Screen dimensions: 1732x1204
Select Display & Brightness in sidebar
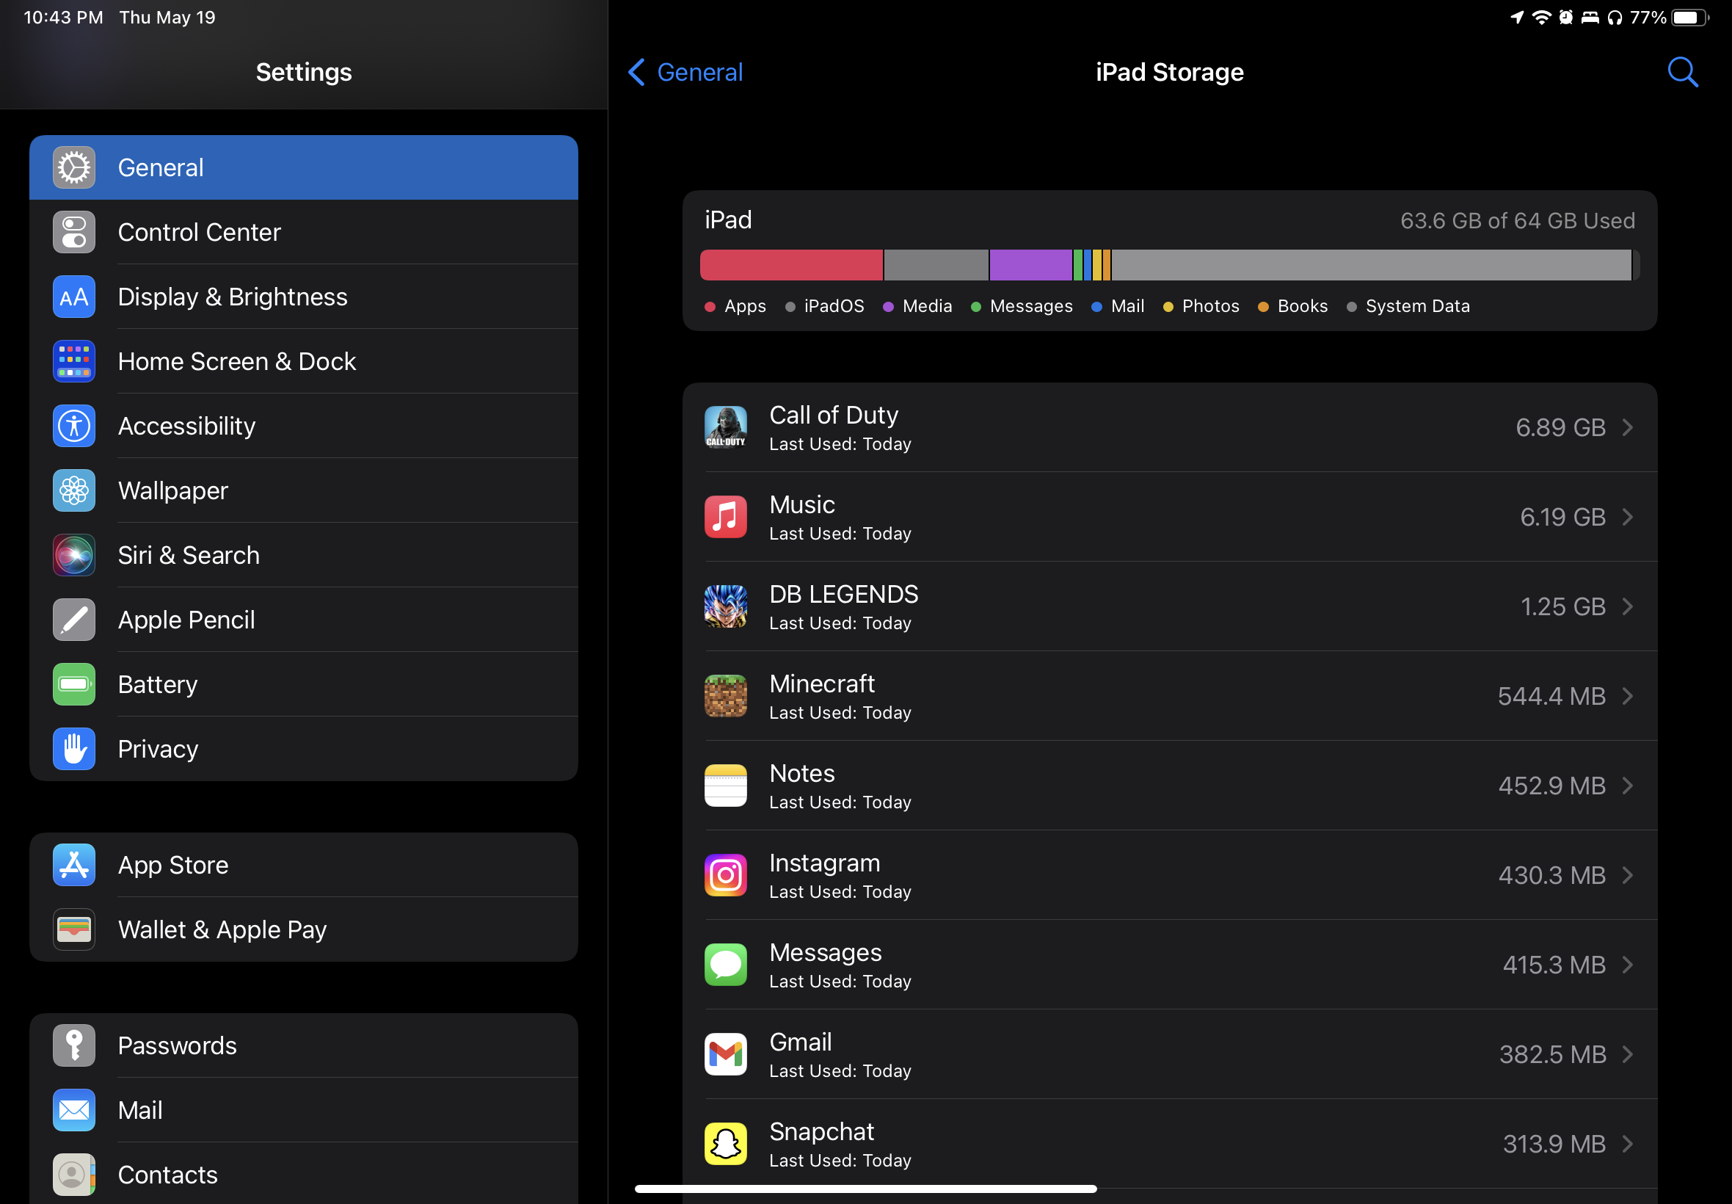232,297
